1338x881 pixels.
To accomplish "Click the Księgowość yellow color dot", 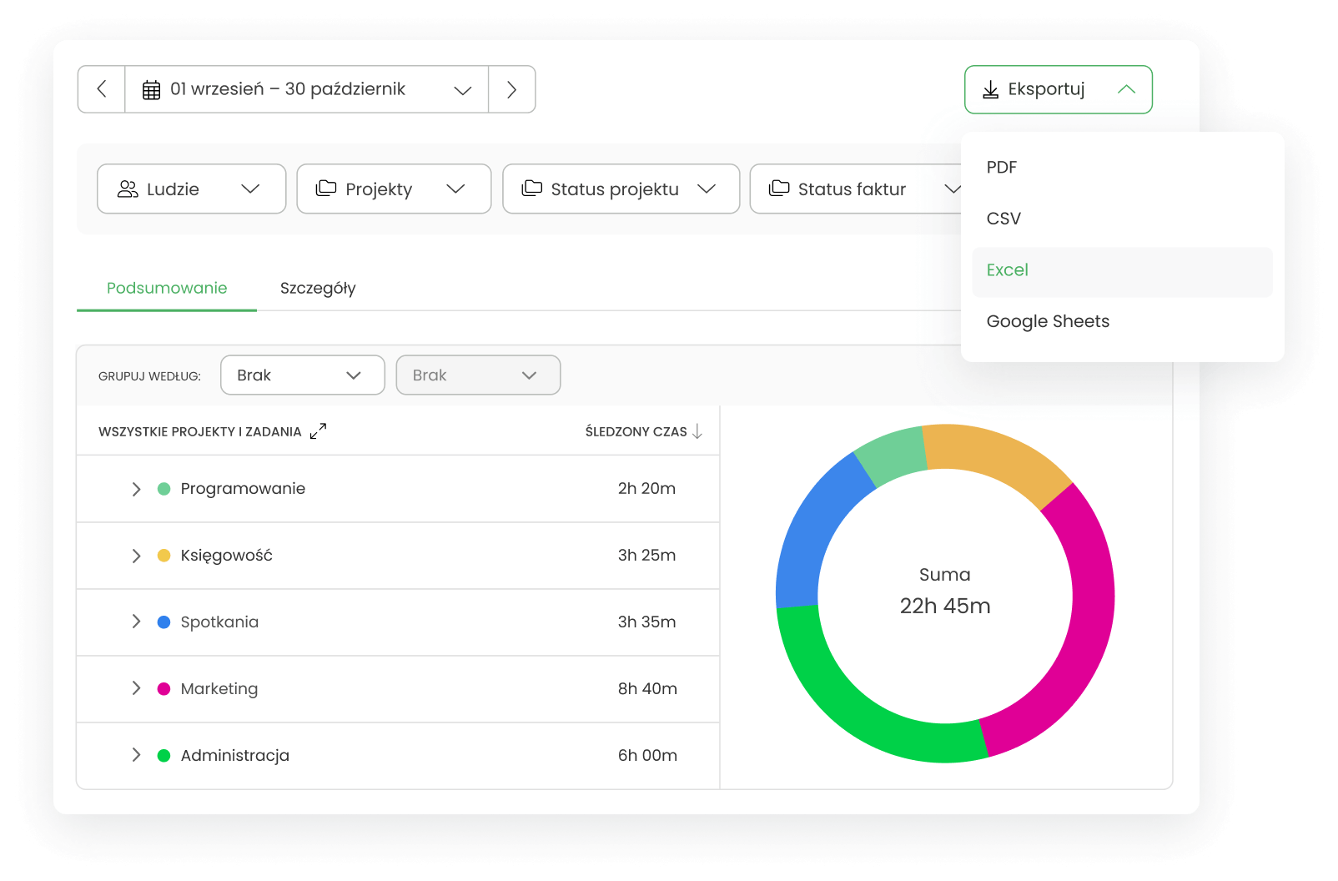I will coord(164,556).
